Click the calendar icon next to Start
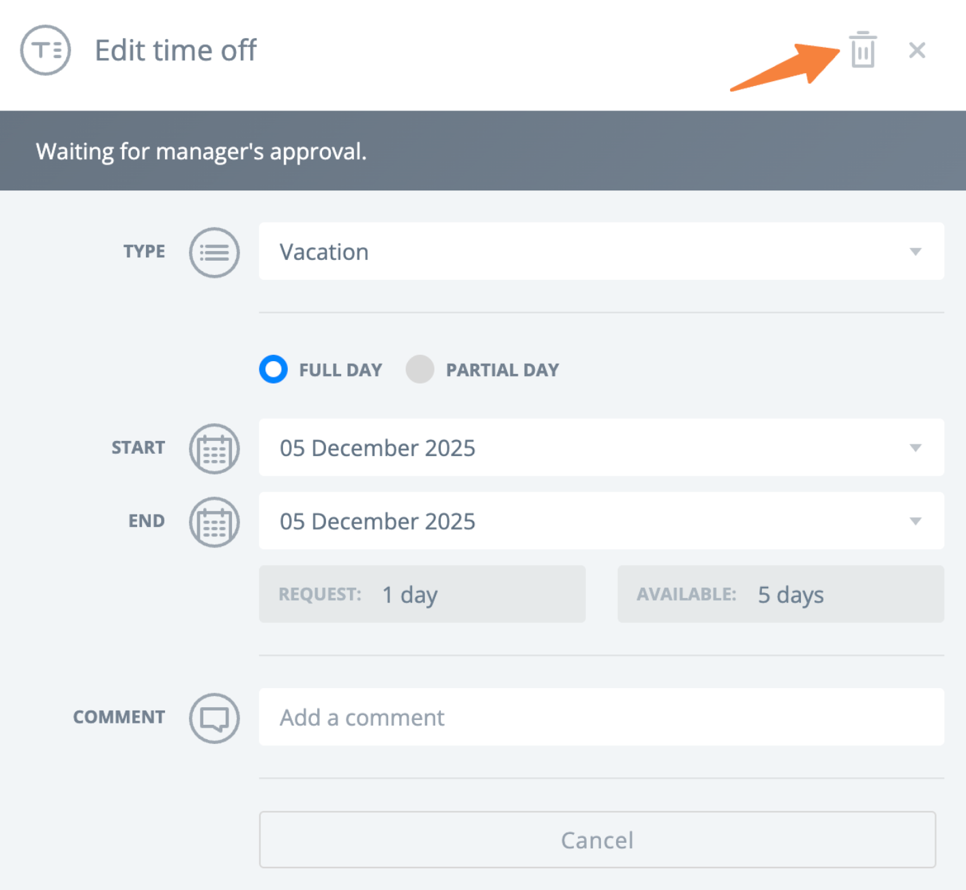The width and height of the screenshot is (966, 890). [214, 448]
